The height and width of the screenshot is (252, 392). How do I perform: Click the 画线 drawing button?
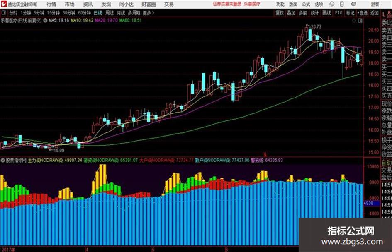326,13
